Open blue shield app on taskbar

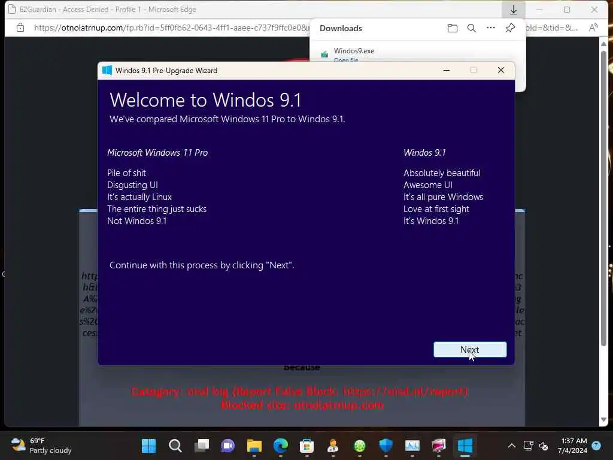tap(386, 446)
